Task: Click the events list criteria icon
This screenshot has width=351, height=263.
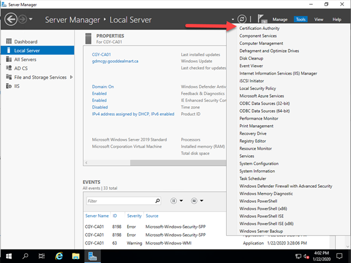Action: click(173, 201)
